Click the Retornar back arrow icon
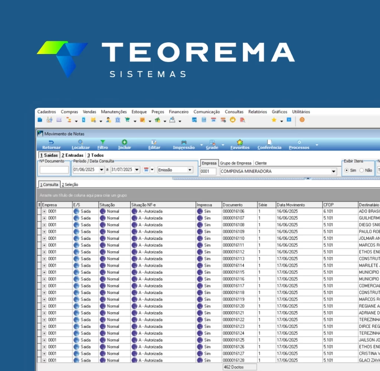Screen dimensions: 380x371 pyautogui.click(x=51, y=142)
